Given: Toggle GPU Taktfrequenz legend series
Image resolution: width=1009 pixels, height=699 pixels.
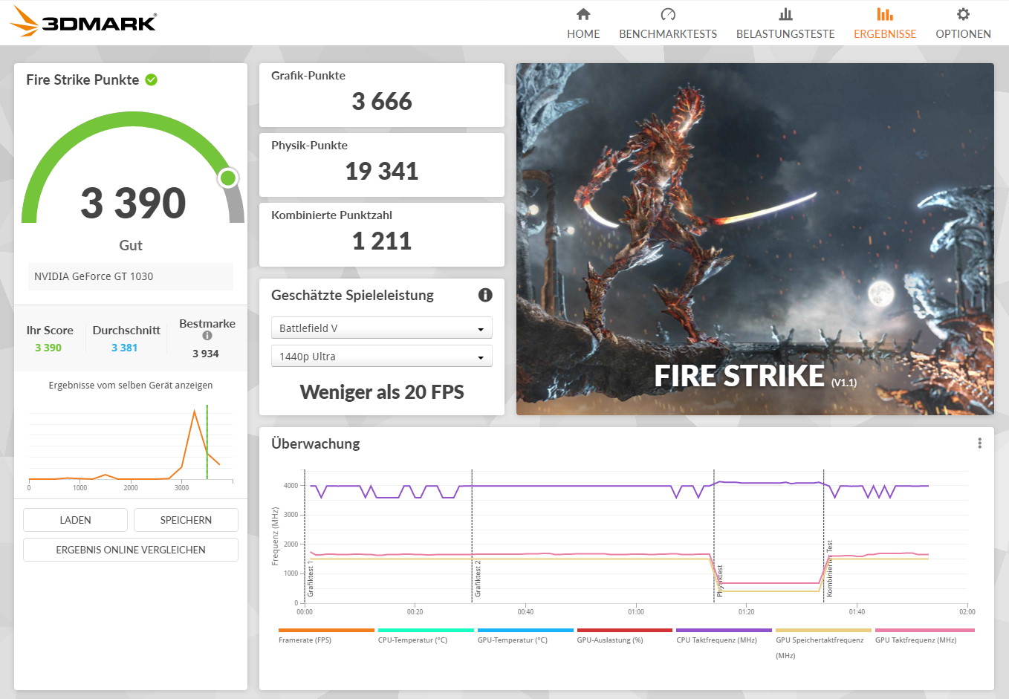Looking at the screenshot, I should point(915,640).
